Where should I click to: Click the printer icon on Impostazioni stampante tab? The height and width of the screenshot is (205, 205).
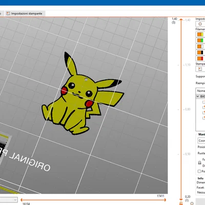tap(8, 13)
